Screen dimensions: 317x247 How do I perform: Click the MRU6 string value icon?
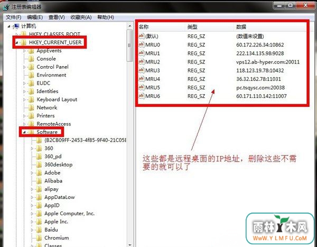tap(141, 96)
